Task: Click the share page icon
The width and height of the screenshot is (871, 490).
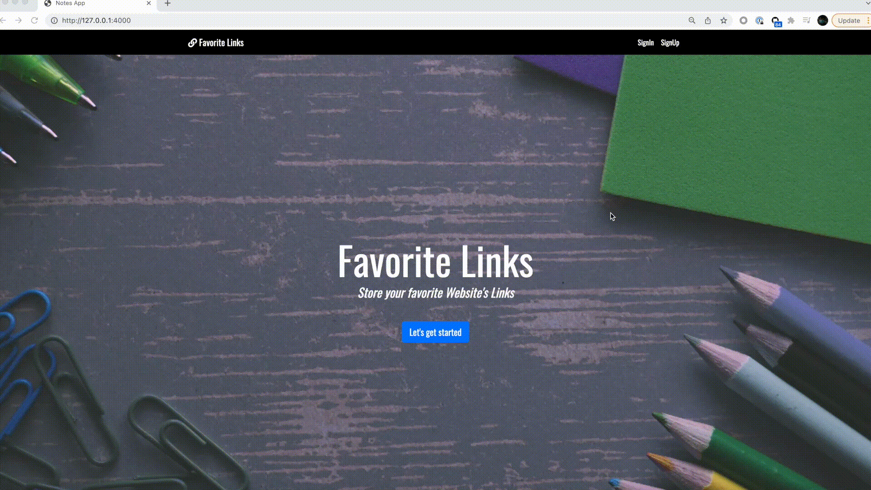Action: pos(708,20)
